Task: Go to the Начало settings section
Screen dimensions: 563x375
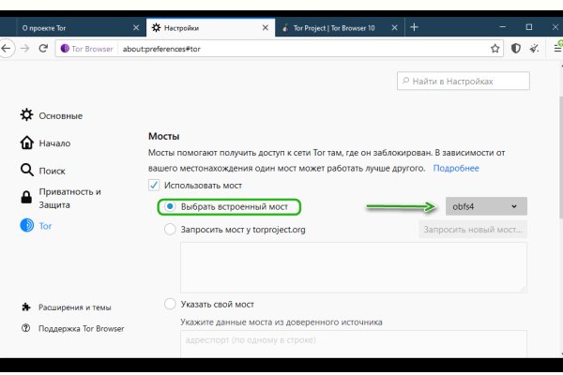Action: point(54,143)
